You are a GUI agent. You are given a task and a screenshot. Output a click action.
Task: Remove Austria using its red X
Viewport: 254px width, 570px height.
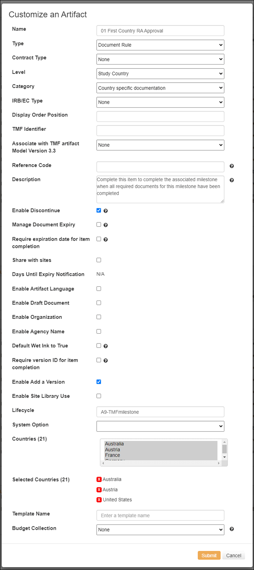pyautogui.click(x=99, y=489)
